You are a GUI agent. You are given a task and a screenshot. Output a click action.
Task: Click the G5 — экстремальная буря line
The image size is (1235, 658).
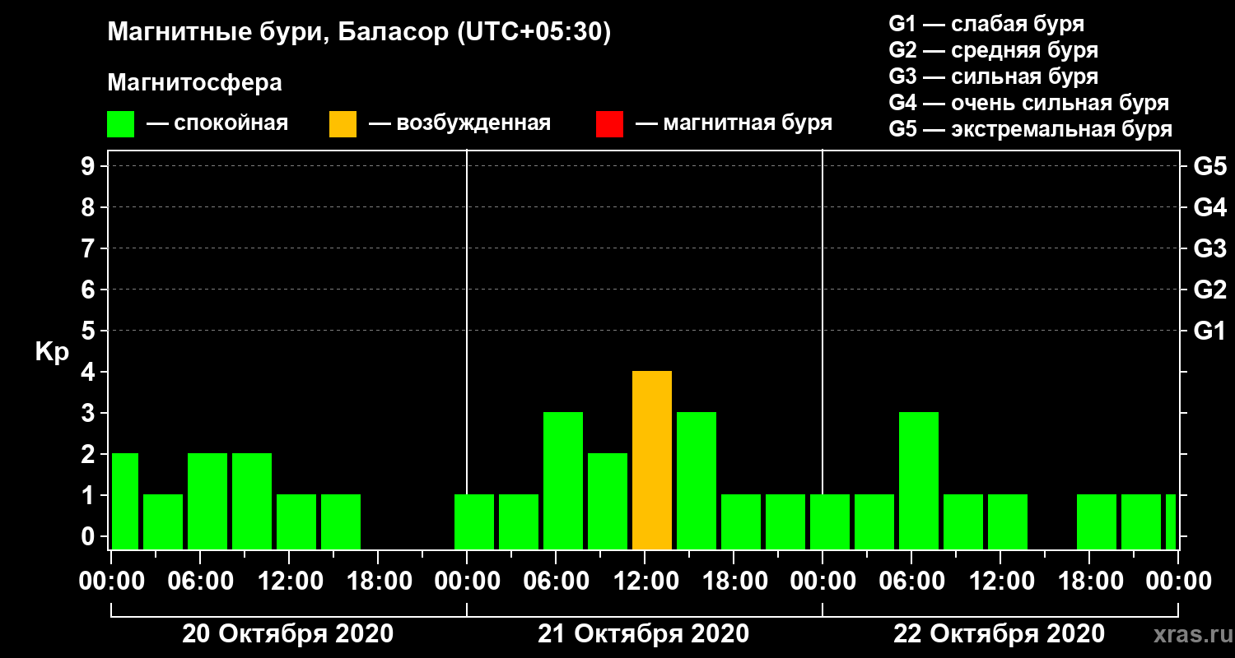(x=1030, y=130)
